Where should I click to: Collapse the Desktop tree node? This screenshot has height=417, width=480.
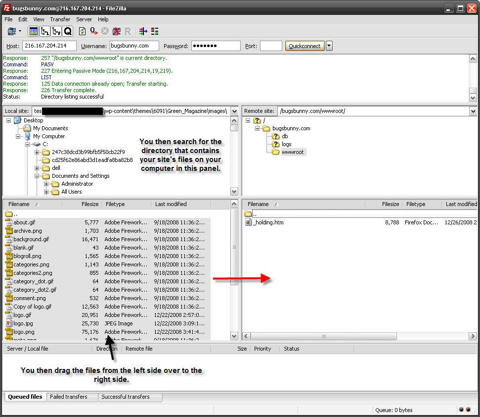click(x=8, y=120)
